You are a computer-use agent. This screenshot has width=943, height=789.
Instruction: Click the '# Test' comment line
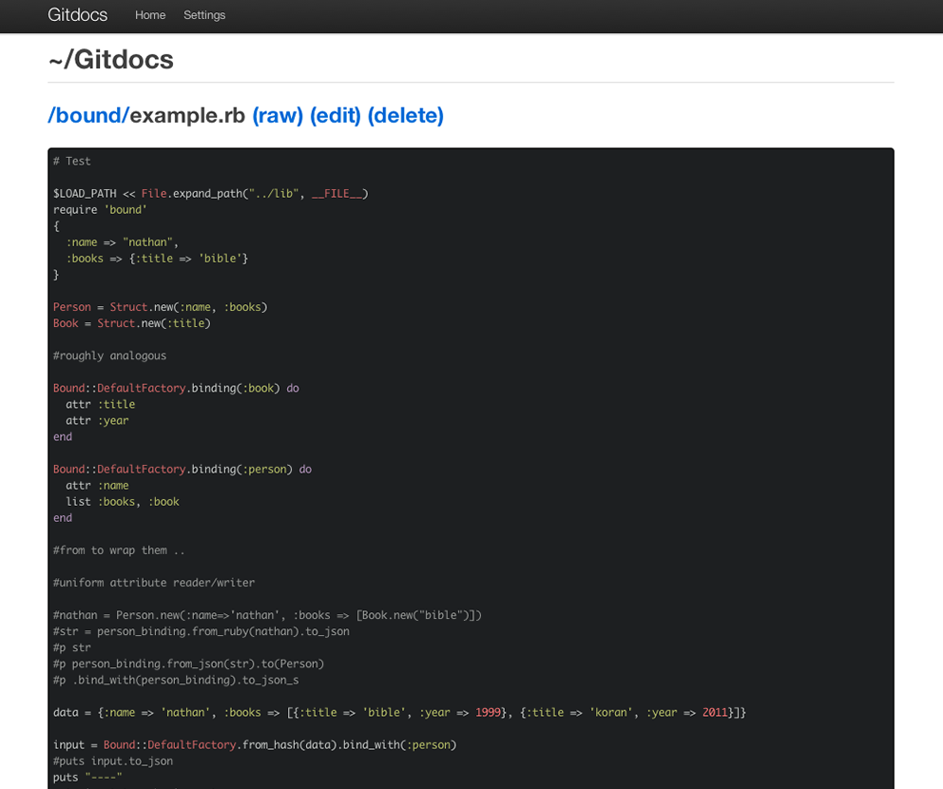pyautogui.click(x=72, y=162)
